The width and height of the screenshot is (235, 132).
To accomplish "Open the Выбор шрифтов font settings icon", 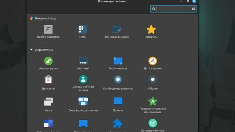I will [48, 29].
